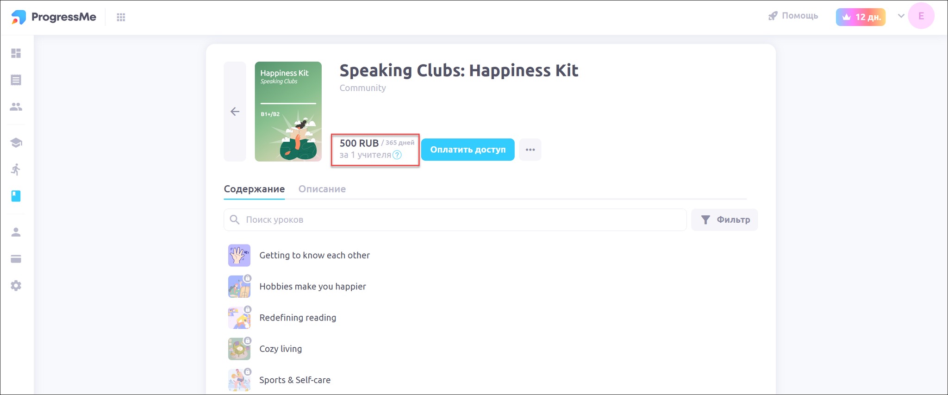Select the Содержание tab
Viewport: 948px width, 395px height.
pyautogui.click(x=254, y=189)
